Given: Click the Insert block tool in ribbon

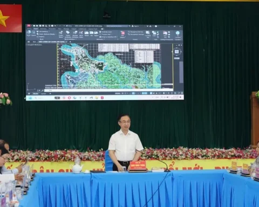Looking at the screenshot, I should point(29,33).
